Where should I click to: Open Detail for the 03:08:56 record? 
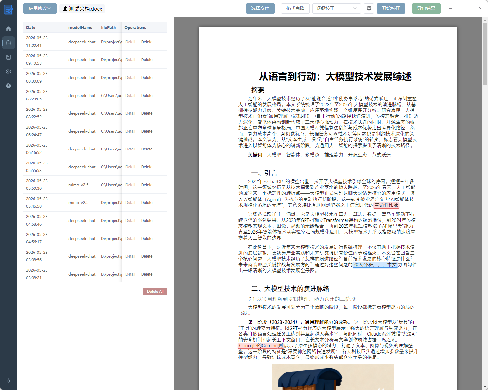coord(130,256)
